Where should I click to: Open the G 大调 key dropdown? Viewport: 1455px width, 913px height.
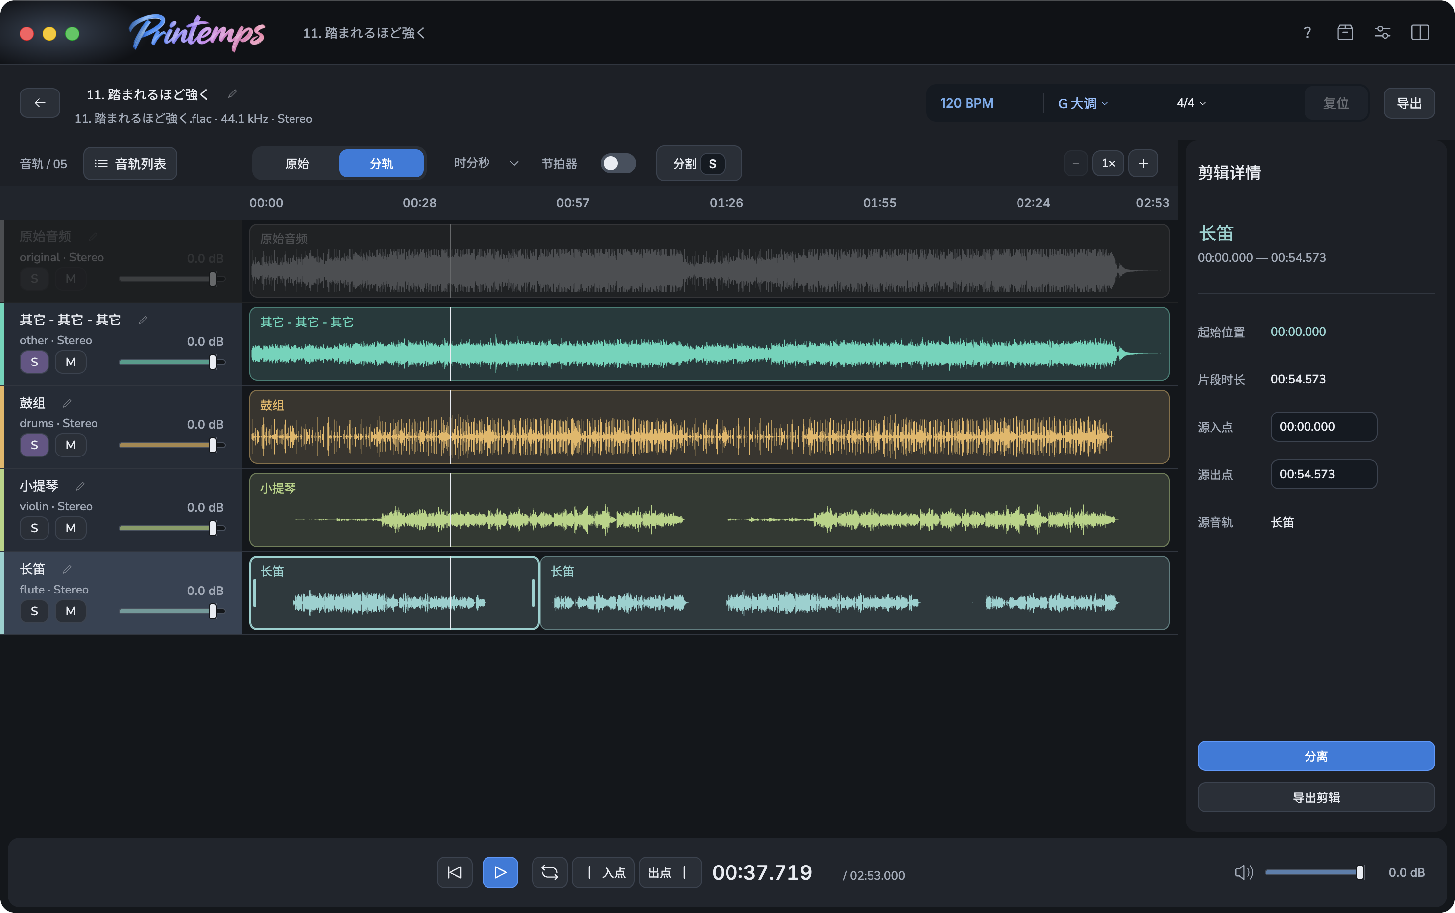1083,103
